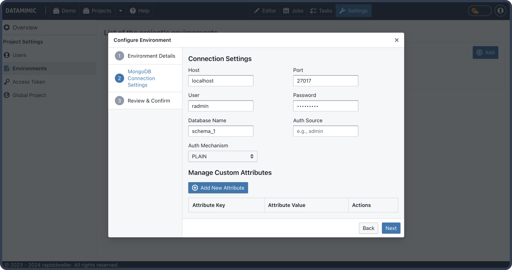This screenshot has height=270, width=512.
Task: Focus the Host input field
Action: point(220,81)
